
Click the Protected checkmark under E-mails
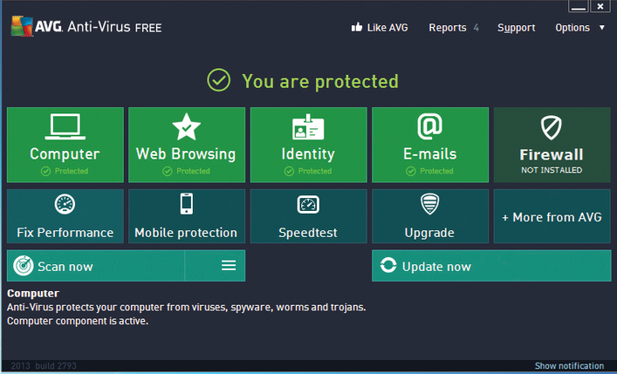coord(410,171)
